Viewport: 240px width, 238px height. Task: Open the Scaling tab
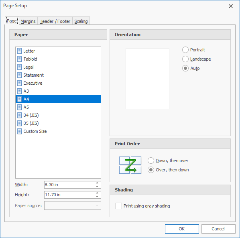(81, 21)
